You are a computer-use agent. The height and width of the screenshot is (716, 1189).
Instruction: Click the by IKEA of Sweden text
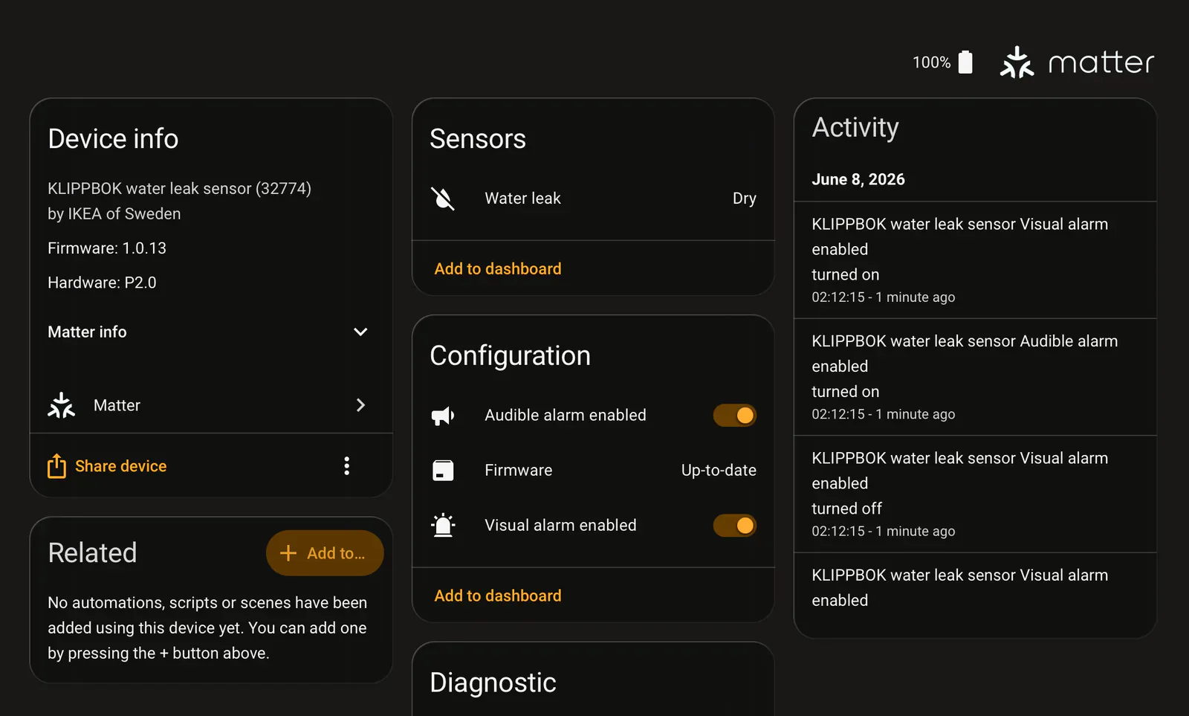114,214
